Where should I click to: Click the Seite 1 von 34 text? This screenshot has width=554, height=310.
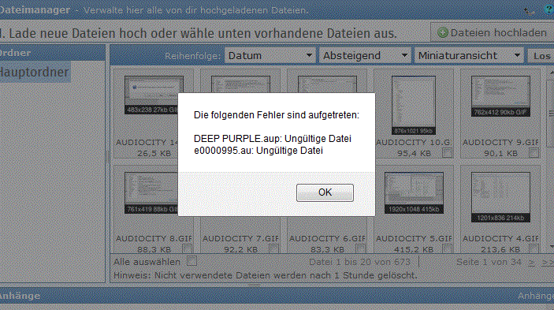click(489, 262)
